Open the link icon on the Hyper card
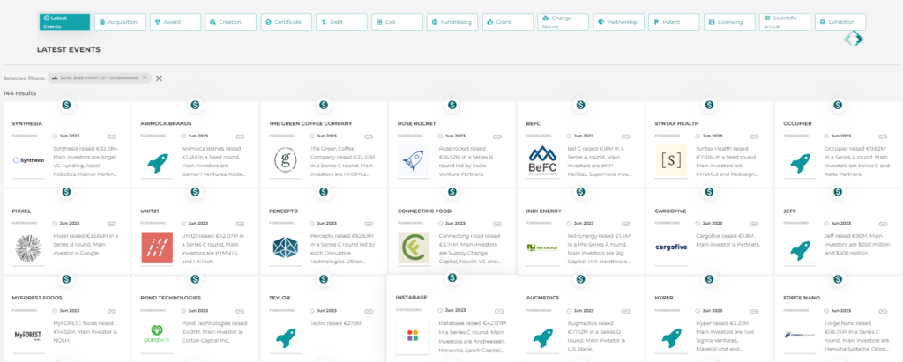The height and width of the screenshot is (362, 903). 754,310
